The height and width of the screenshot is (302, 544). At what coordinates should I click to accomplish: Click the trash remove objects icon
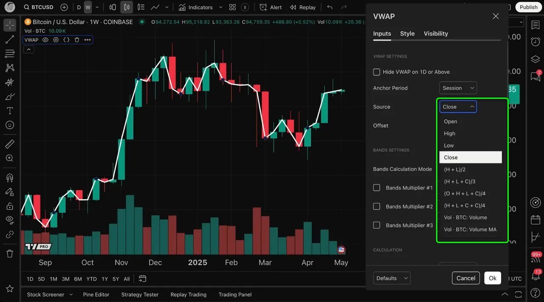10,254
